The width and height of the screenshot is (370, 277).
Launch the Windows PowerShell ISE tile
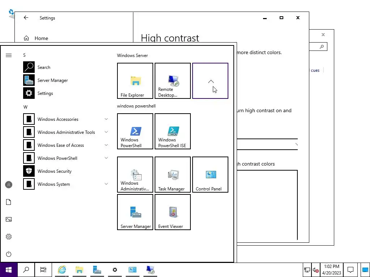point(173,131)
